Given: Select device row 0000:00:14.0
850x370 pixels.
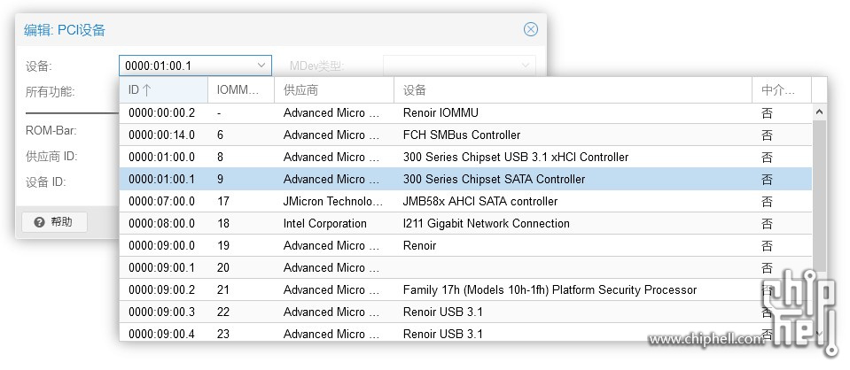Looking at the screenshot, I should pyautogui.click(x=465, y=135).
